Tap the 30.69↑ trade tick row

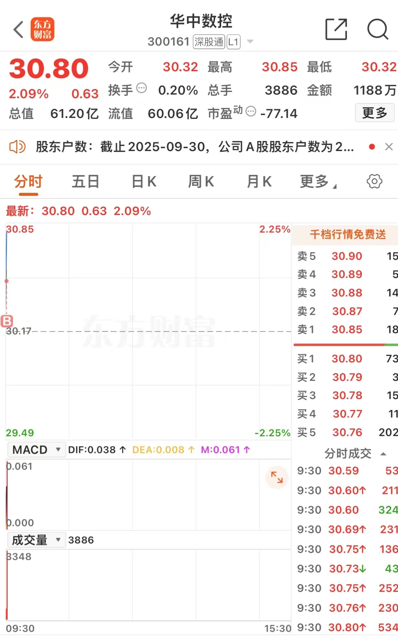(346, 529)
